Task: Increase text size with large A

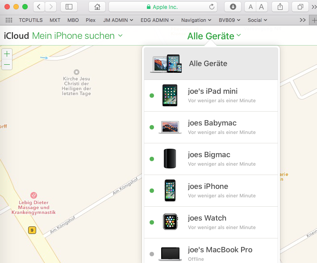Action: pos(262,7)
